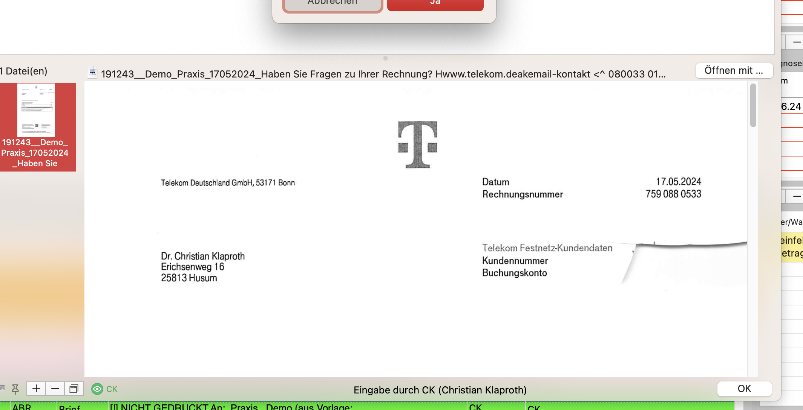The image size is (803, 410).
Task: Click the 'Eingabe durch CK (Christian Klaproth)' status text
Action: point(440,390)
